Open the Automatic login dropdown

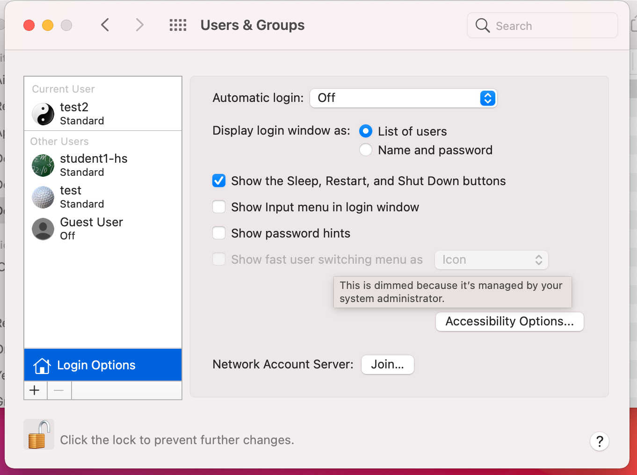point(403,98)
